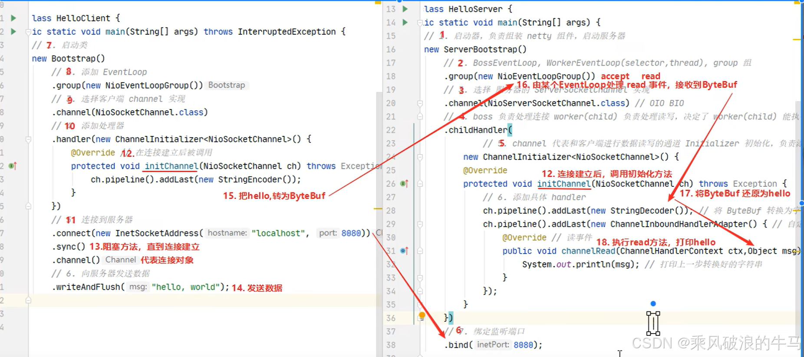Collapse initChannel method fold on line 26
The height and width of the screenshot is (357, 804).
point(420,184)
